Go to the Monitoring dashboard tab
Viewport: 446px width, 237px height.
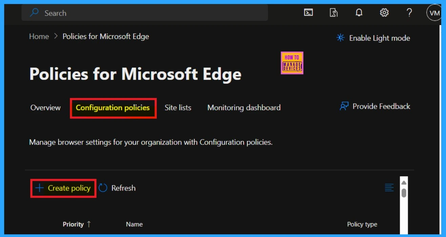pyautogui.click(x=244, y=108)
